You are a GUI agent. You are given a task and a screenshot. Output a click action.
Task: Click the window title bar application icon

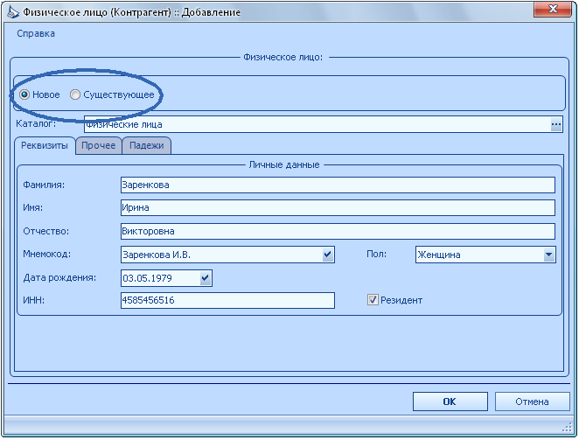(14, 12)
